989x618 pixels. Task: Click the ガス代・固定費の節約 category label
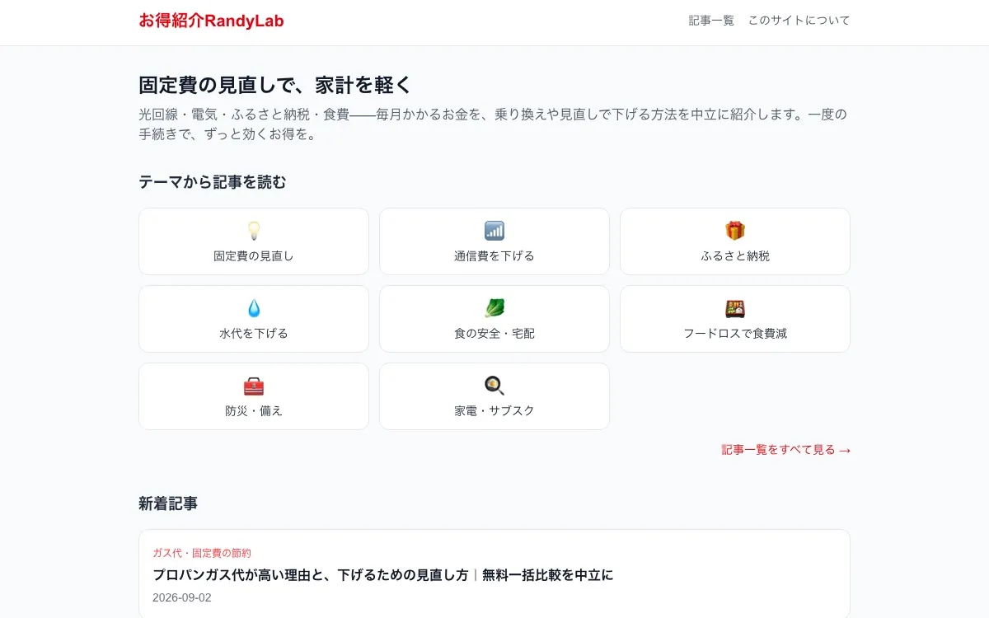(202, 553)
